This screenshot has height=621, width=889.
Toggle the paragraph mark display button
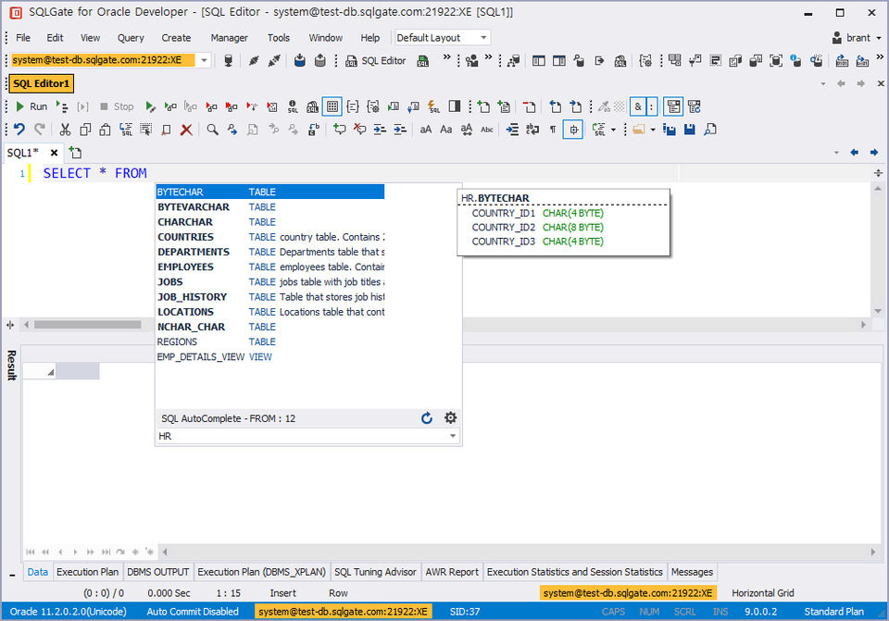tap(553, 130)
